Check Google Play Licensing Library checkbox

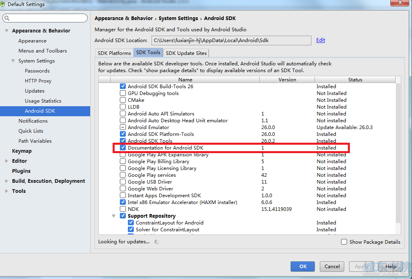pos(123,168)
